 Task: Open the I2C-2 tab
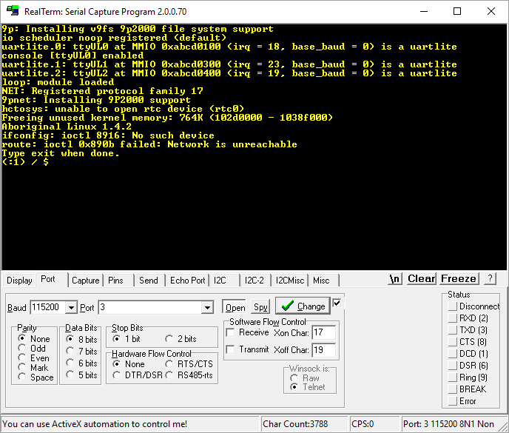coord(254,281)
